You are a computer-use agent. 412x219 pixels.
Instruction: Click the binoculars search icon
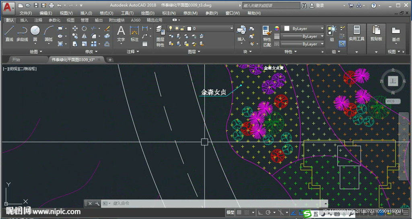tap(304, 5)
